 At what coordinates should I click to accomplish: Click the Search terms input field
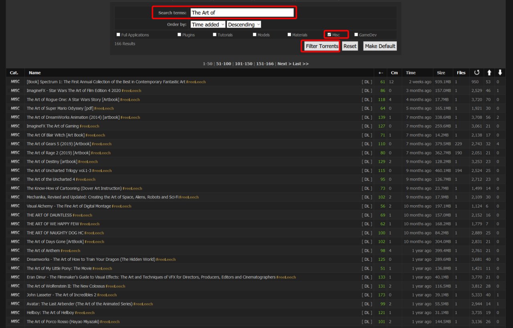[x=242, y=13]
